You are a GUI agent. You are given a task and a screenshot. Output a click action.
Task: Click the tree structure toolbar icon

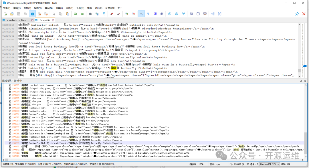pos(213,14)
